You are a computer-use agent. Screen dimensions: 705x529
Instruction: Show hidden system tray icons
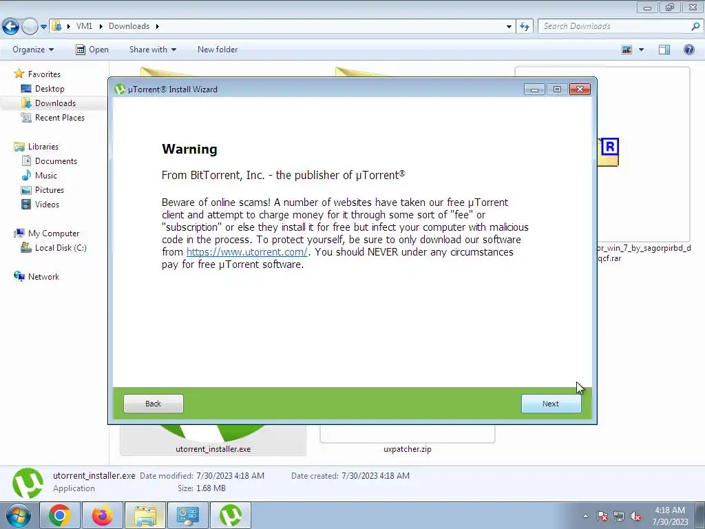(x=585, y=516)
